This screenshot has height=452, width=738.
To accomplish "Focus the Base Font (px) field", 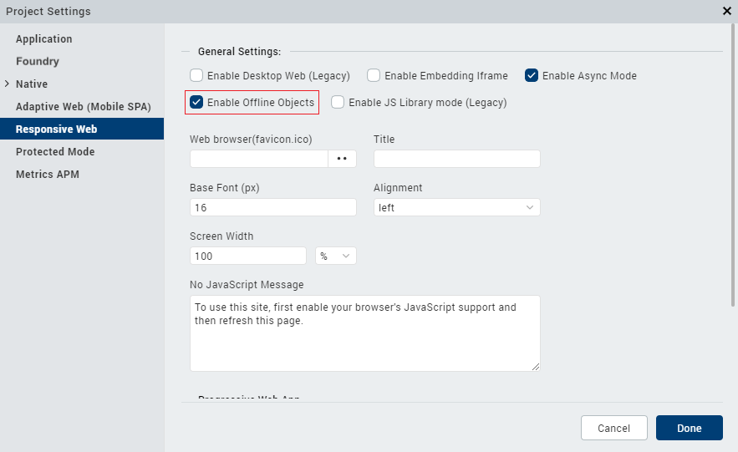I will 272,207.
